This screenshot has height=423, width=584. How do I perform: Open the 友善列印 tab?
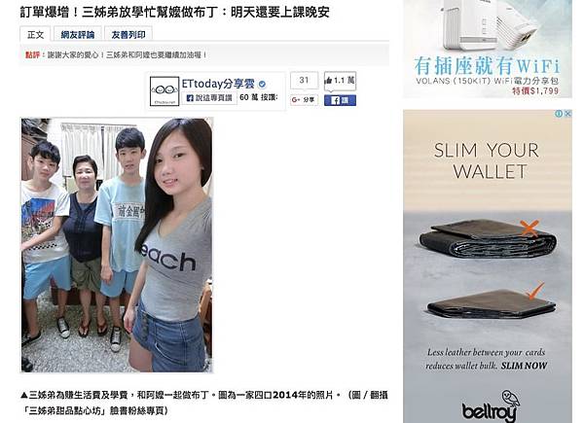click(x=128, y=34)
